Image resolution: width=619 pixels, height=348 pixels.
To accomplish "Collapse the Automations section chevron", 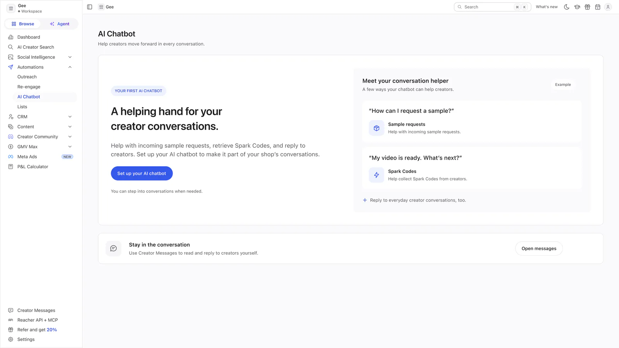I will pos(70,67).
